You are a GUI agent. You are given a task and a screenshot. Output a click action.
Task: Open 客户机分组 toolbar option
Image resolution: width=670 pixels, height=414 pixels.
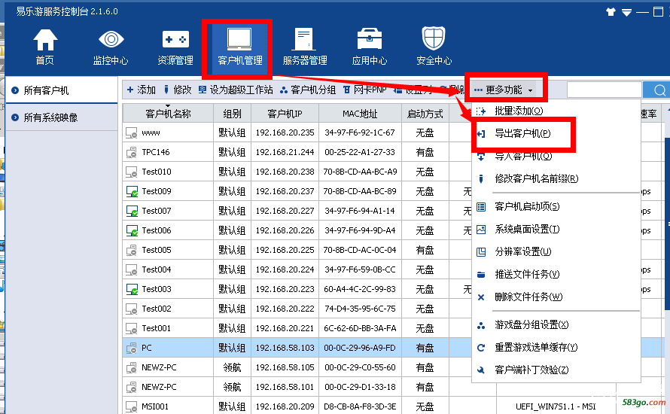click(x=308, y=90)
